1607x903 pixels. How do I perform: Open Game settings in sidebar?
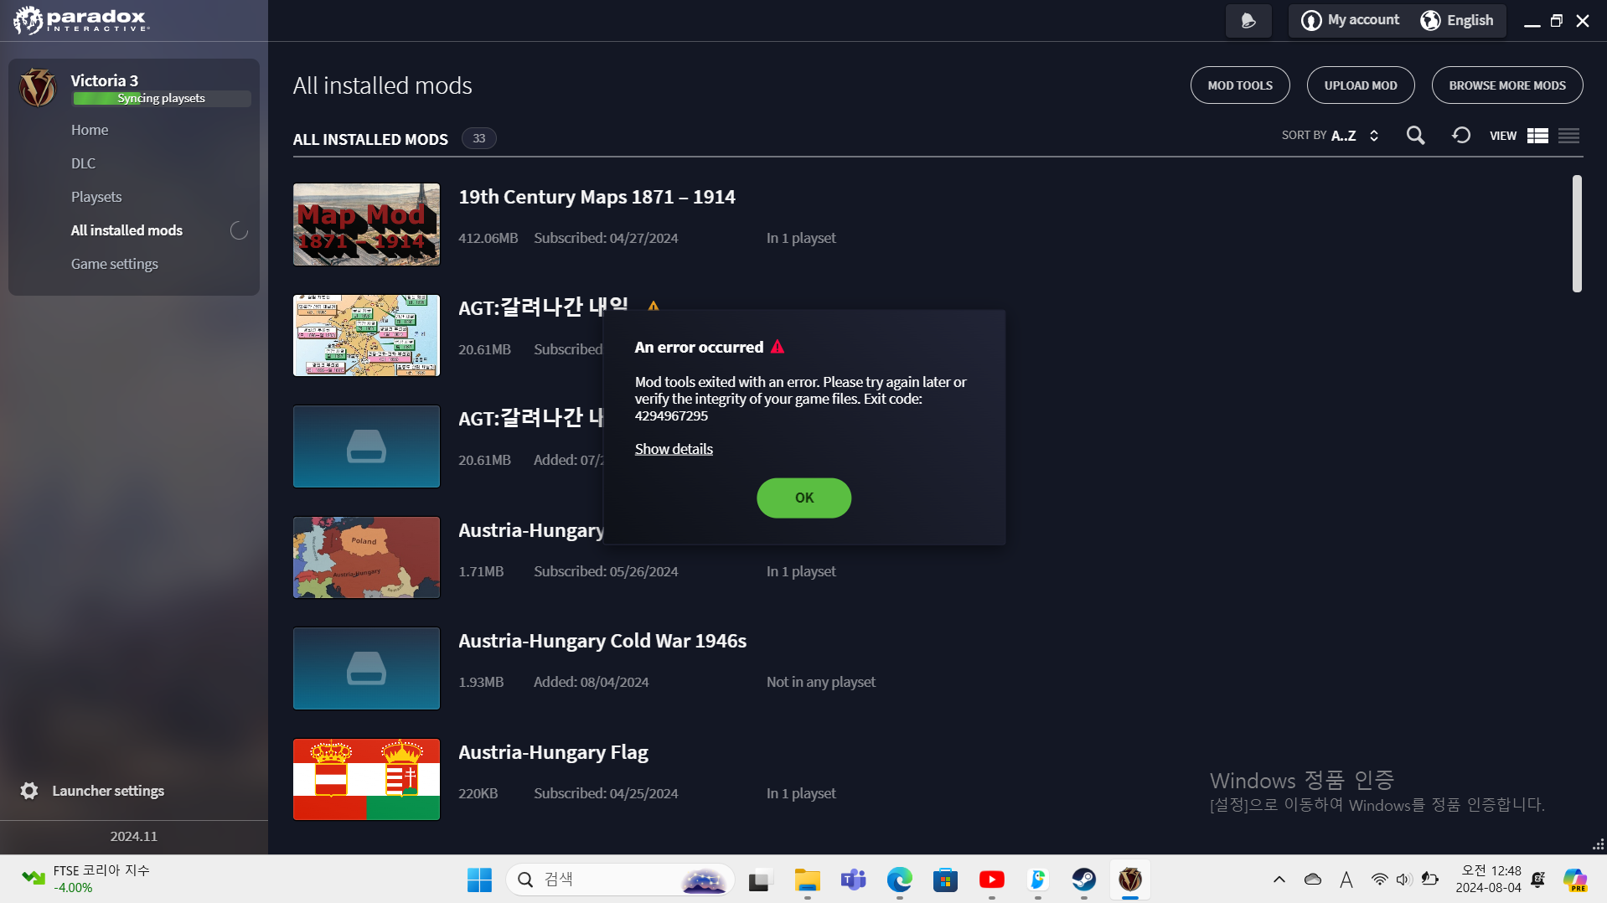click(x=115, y=264)
